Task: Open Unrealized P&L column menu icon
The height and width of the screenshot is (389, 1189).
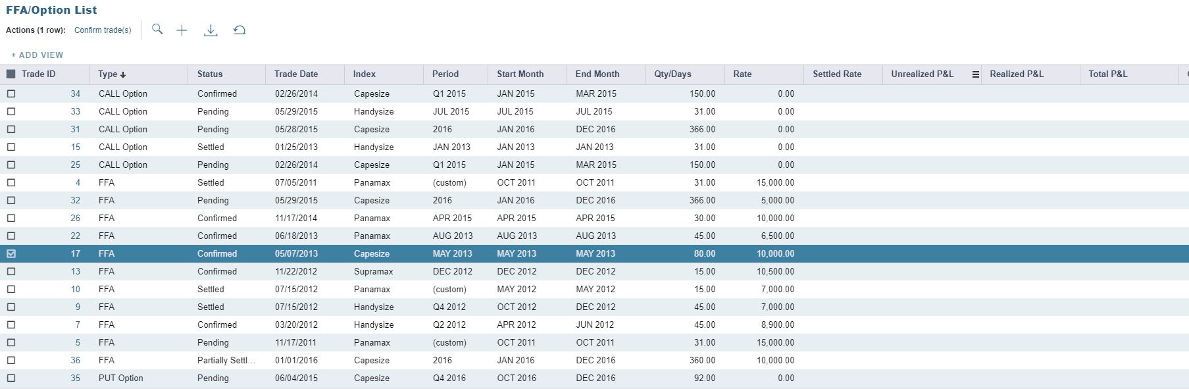Action: tap(975, 74)
